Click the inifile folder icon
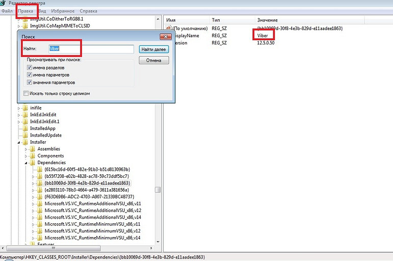The width and height of the screenshot is (393, 261). [25, 108]
